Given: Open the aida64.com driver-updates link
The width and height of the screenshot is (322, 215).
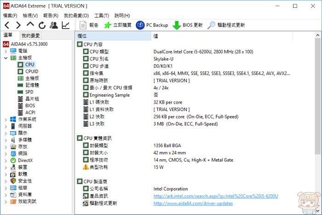Looking at the screenshot, I should (x=193, y=203).
